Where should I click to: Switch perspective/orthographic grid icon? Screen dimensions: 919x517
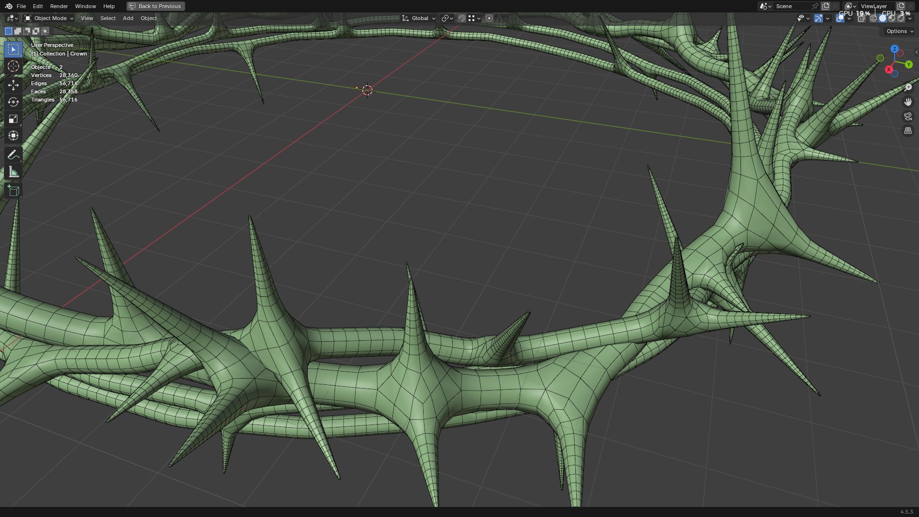tap(908, 131)
